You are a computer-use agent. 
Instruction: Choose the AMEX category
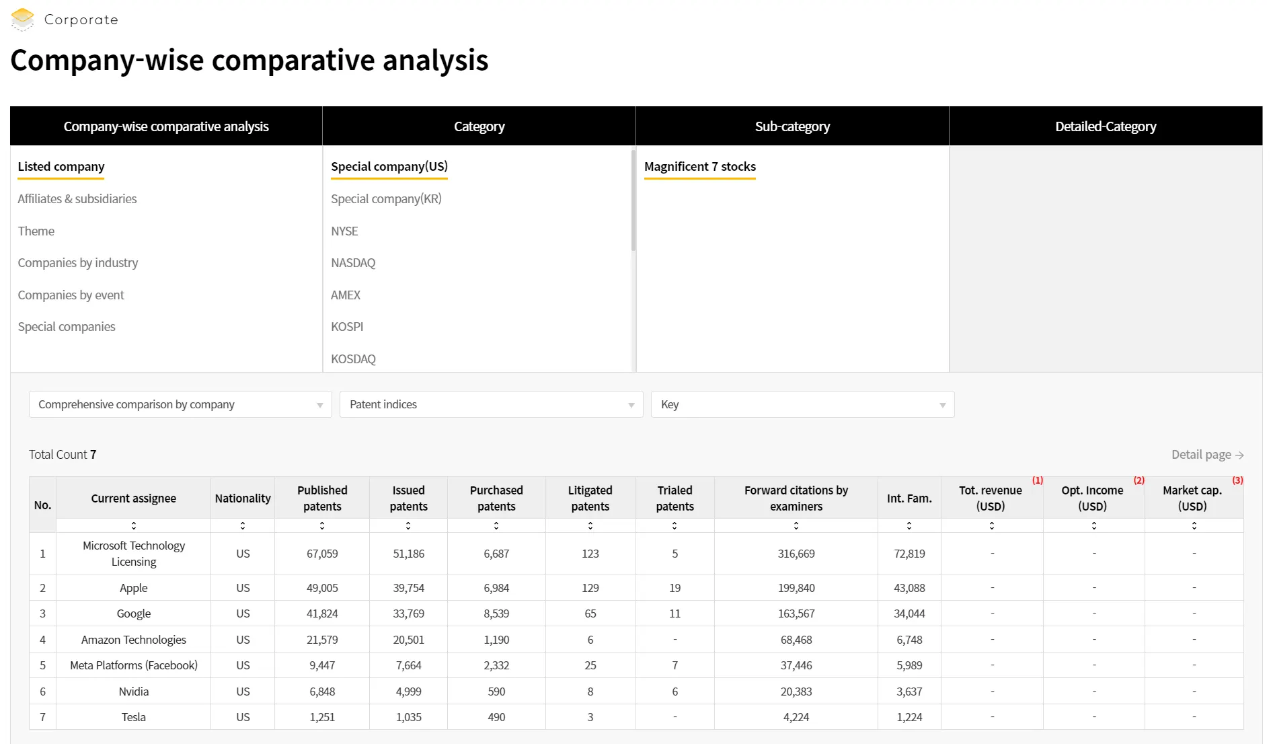346,295
